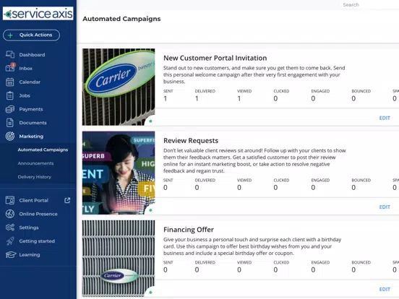Click the Marketing target icon
The height and width of the screenshot is (299, 399).
10,136
